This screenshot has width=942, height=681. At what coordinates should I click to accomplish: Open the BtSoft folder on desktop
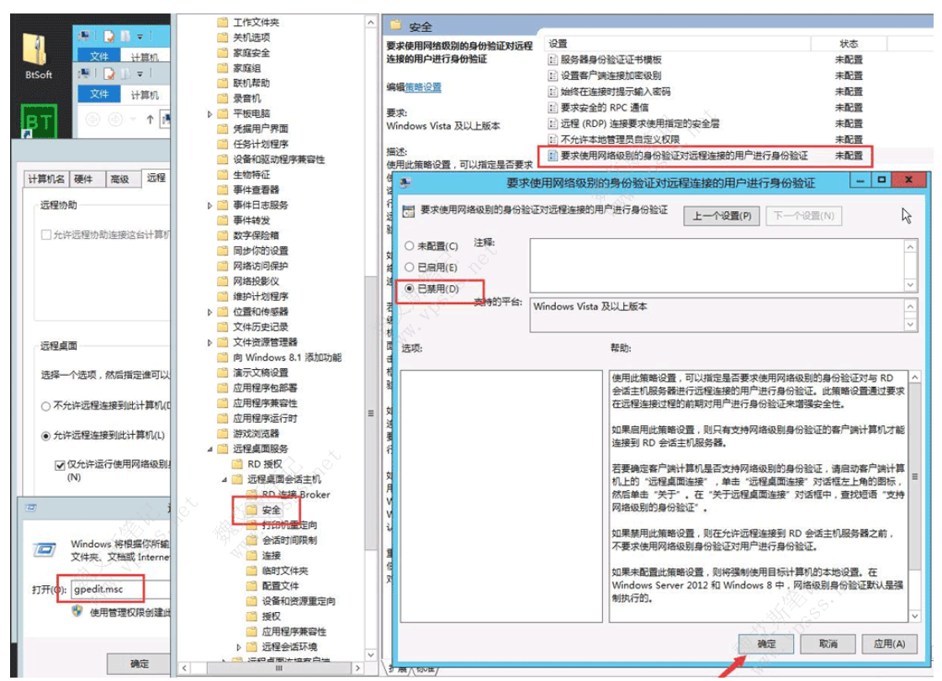(38, 52)
